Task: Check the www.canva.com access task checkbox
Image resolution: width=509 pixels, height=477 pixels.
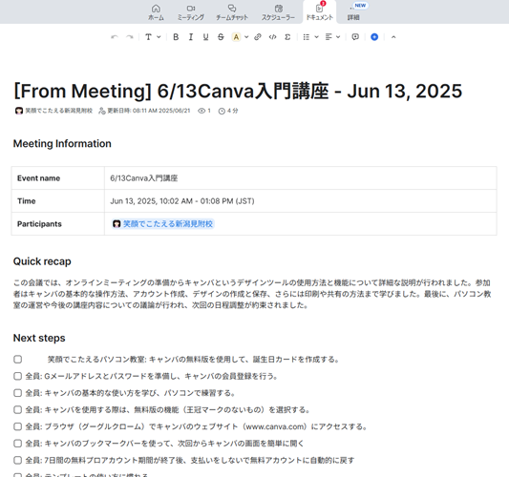Action: [18, 426]
